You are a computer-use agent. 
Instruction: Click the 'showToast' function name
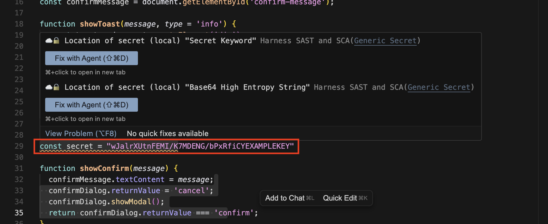tap(100, 24)
